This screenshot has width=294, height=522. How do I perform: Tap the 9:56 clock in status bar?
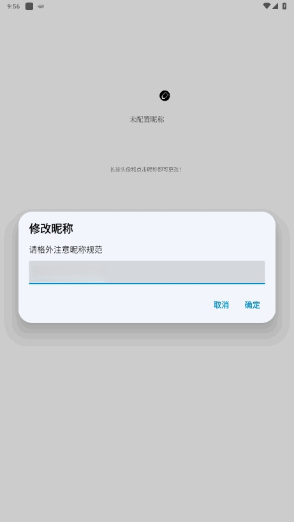(13, 6)
